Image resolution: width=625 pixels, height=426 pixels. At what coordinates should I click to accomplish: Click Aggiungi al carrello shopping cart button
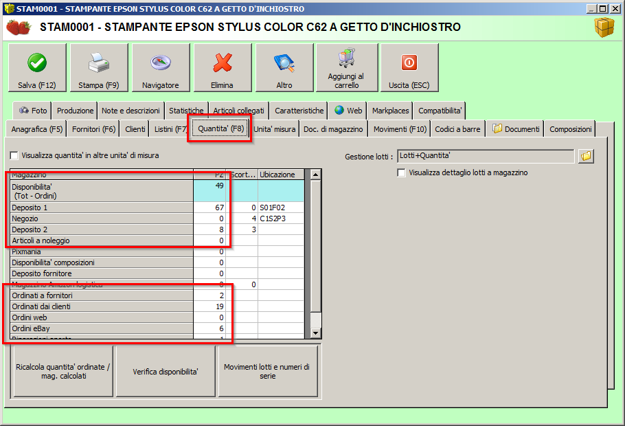[x=347, y=68]
